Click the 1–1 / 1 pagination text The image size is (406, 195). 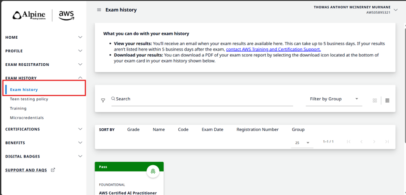[328, 142]
